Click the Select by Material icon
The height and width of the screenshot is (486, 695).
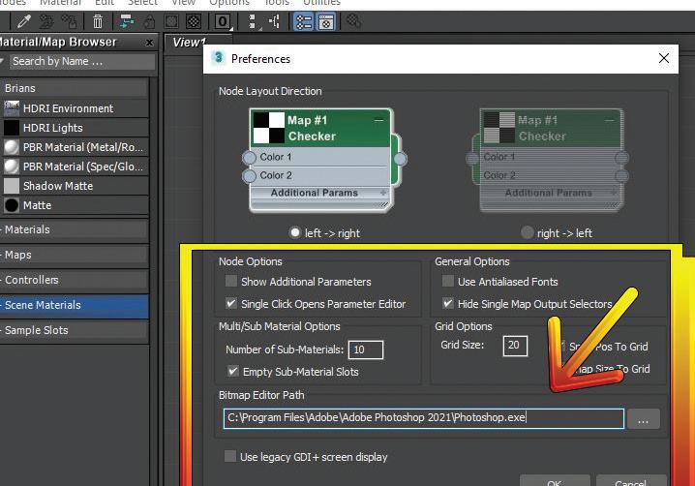click(x=353, y=21)
